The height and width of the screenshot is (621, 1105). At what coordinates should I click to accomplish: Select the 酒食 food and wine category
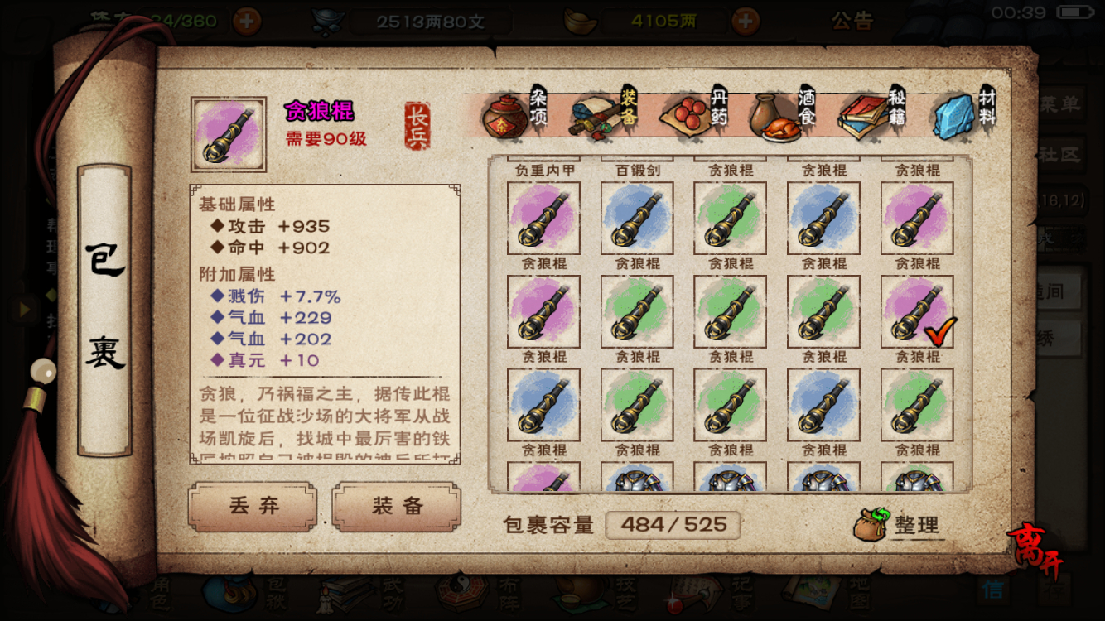[x=783, y=114]
